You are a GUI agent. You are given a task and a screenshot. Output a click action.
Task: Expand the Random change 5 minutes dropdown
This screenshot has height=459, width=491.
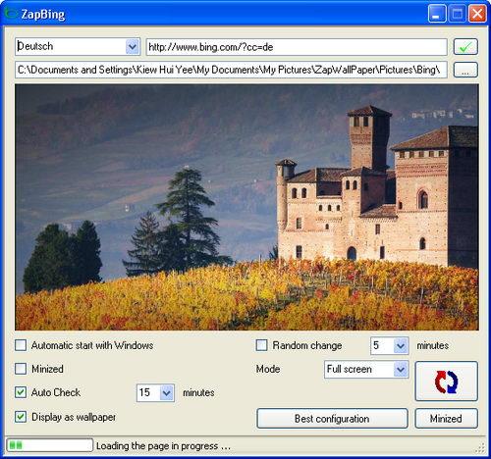point(401,345)
